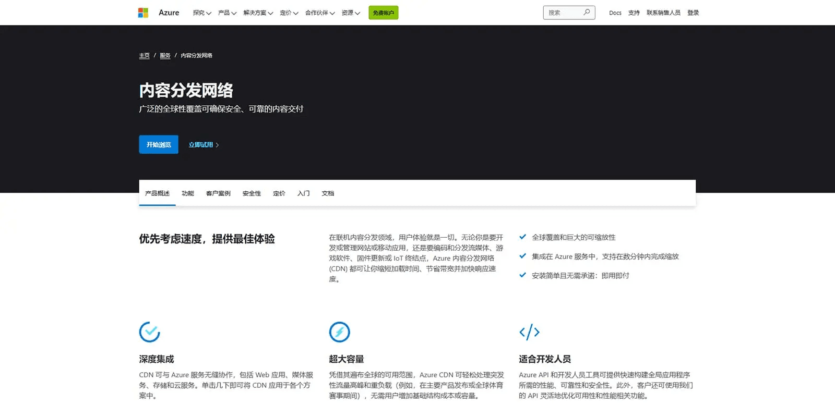Open the Docs link
Screen dimensions: 835x417
coord(615,13)
